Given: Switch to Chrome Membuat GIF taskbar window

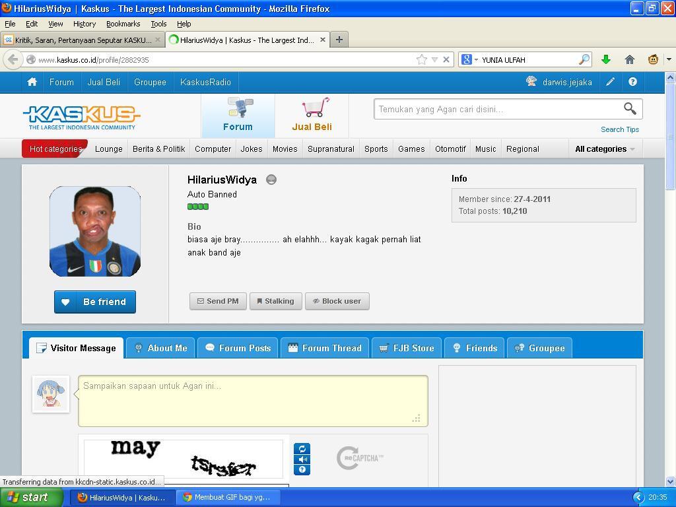Looking at the screenshot, I should coord(228,497).
